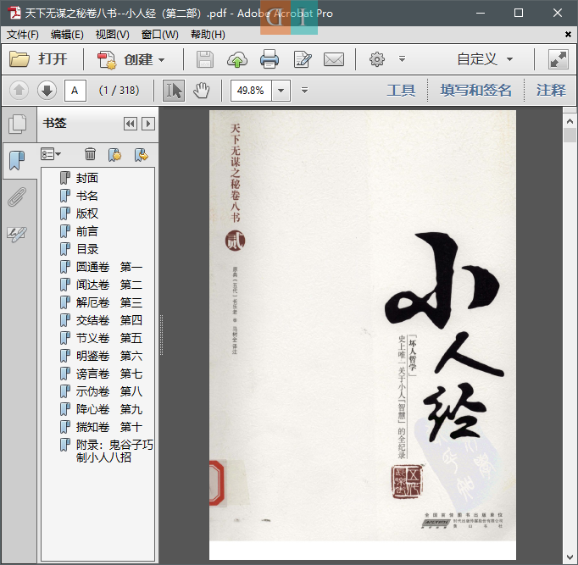Go to 节义卷 第五 bookmark
Viewport: 578px width, 565px height.
pos(109,338)
